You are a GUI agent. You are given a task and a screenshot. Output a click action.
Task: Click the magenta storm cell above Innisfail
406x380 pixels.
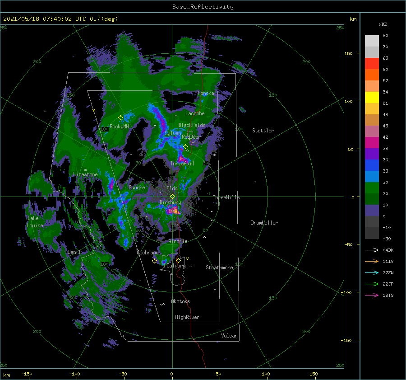pyautogui.click(x=181, y=158)
